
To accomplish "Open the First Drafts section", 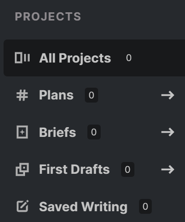I will (x=75, y=169).
